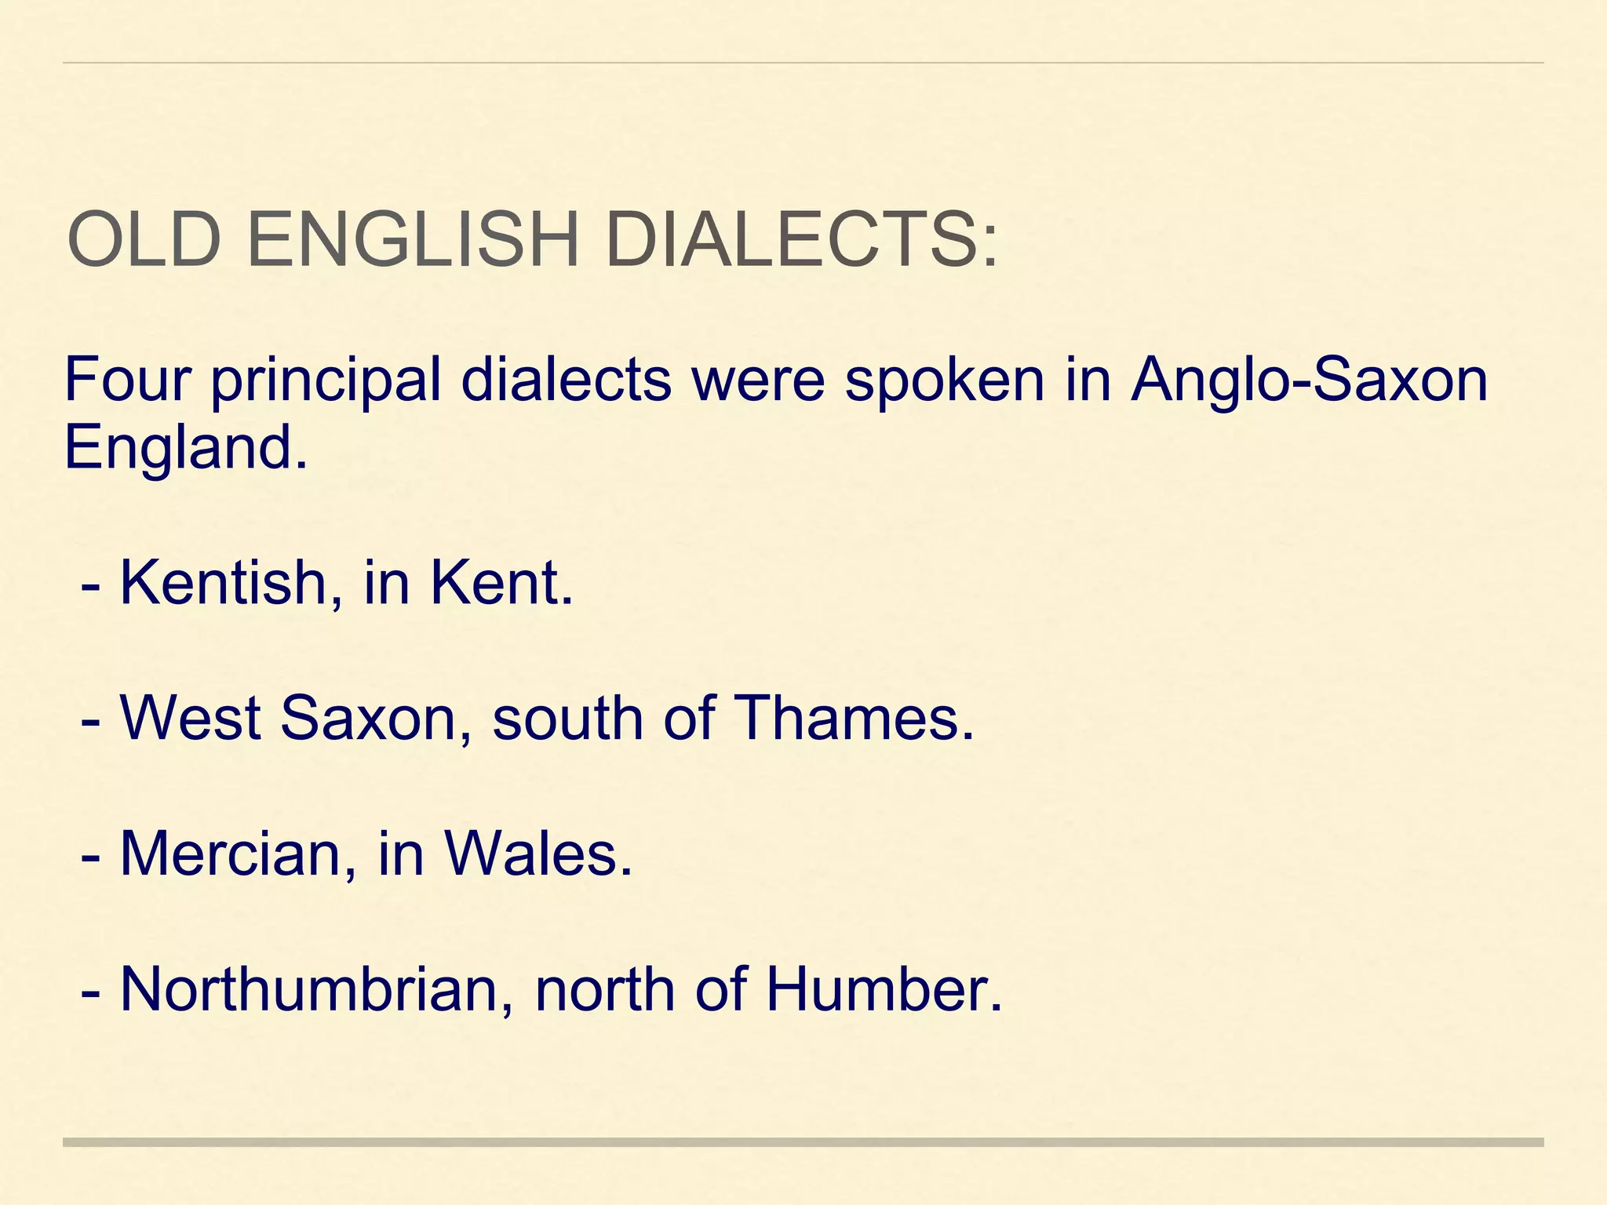Select the West Saxon bullet line
The image size is (1607, 1205).
[x=527, y=718]
